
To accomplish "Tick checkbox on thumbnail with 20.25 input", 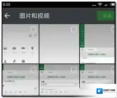I will 74,70.
